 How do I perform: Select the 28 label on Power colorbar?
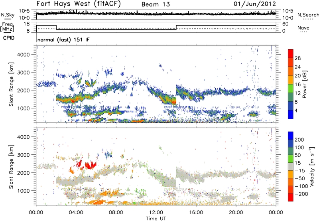297,58
